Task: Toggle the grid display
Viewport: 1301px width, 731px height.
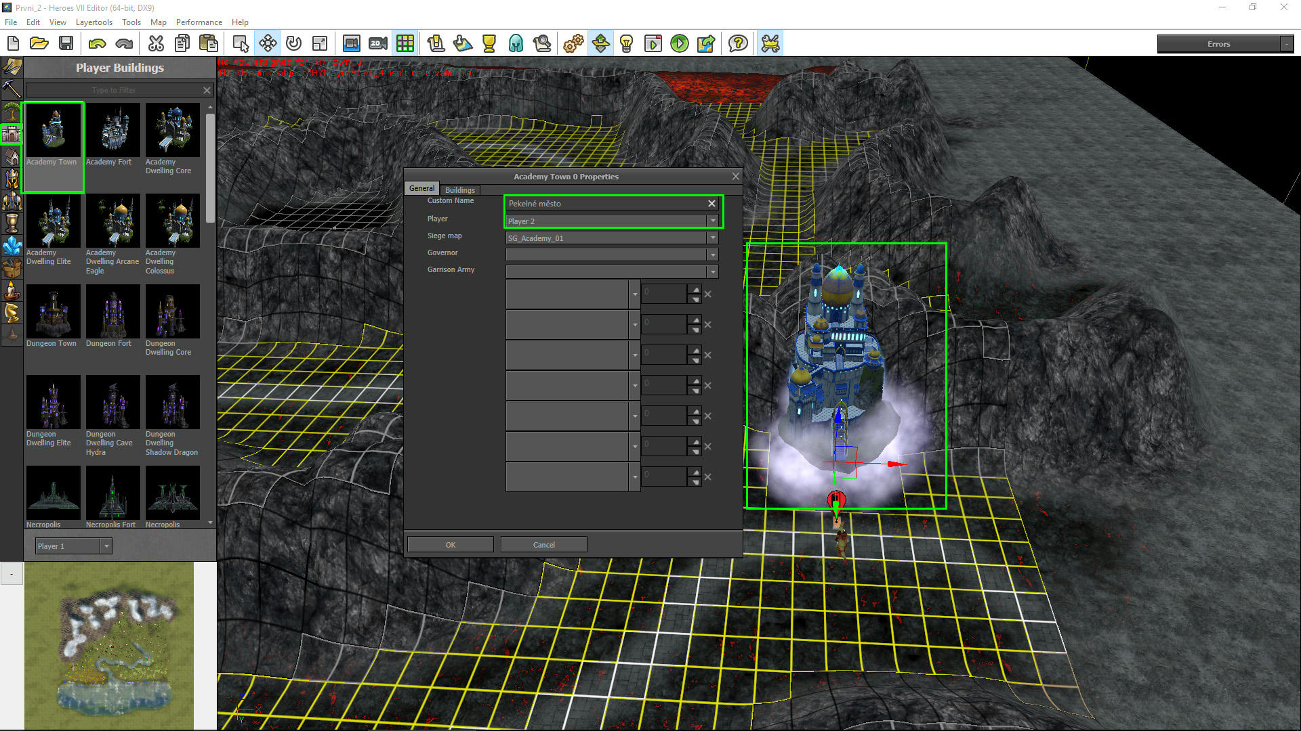Action: 405,44
